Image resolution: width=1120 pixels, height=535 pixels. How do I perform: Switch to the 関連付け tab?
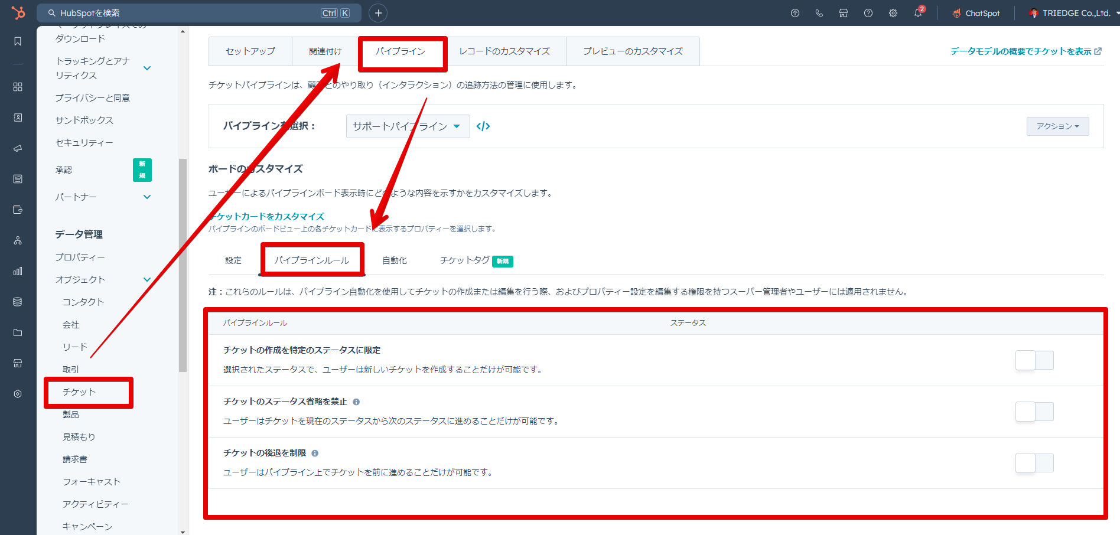(x=325, y=51)
